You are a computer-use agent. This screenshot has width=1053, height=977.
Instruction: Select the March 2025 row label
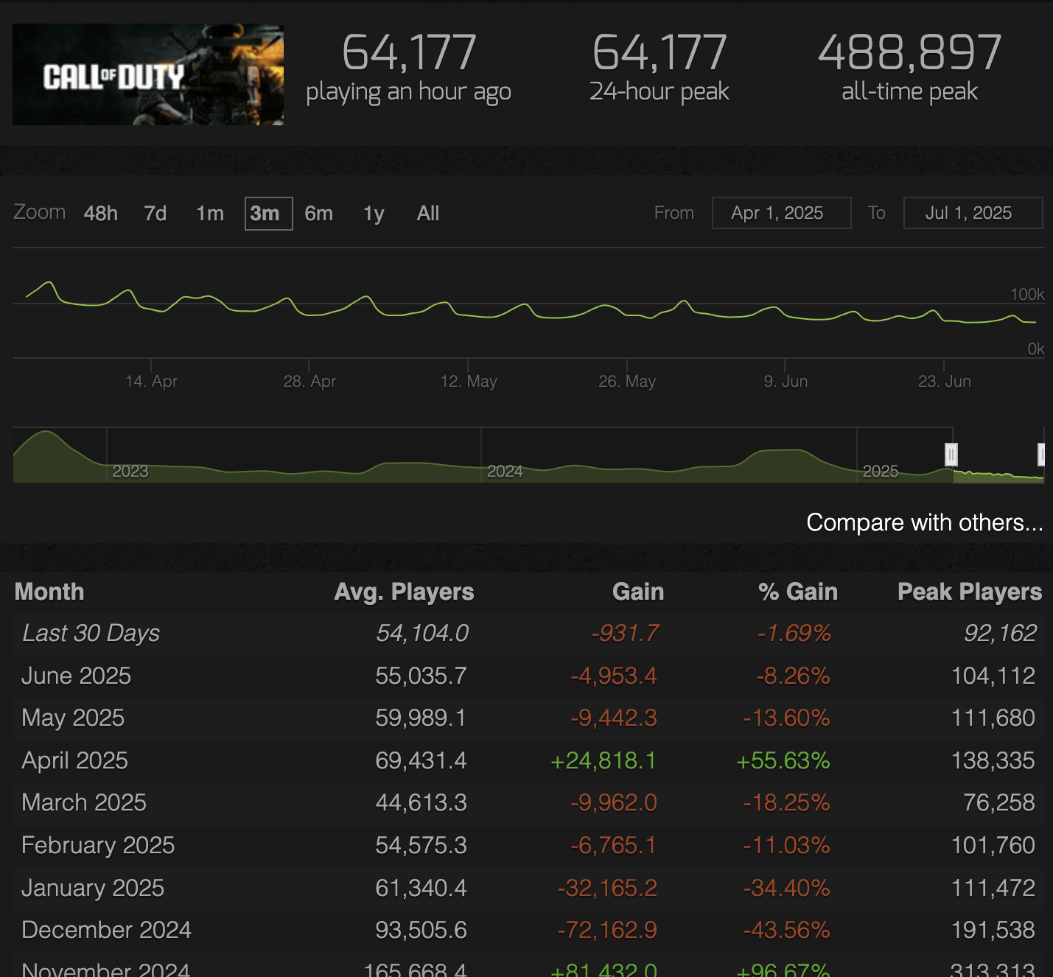(x=84, y=802)
